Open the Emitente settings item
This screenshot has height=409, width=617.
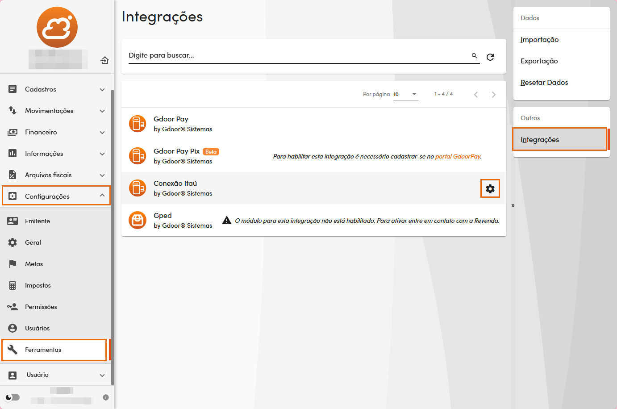[55, 221]
